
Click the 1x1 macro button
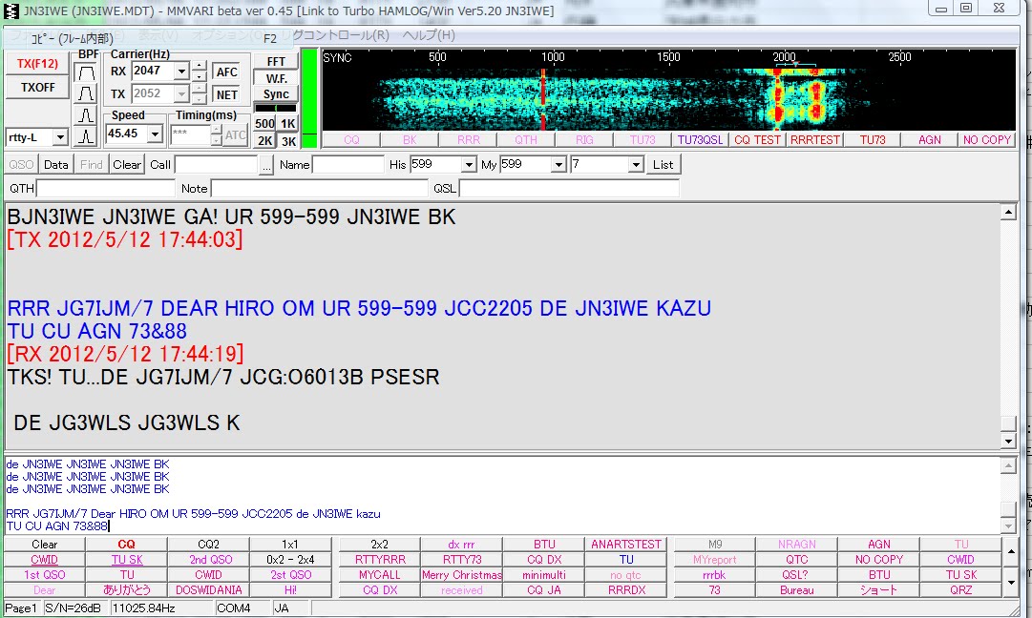pyautogui.click(x=290, y=545)
